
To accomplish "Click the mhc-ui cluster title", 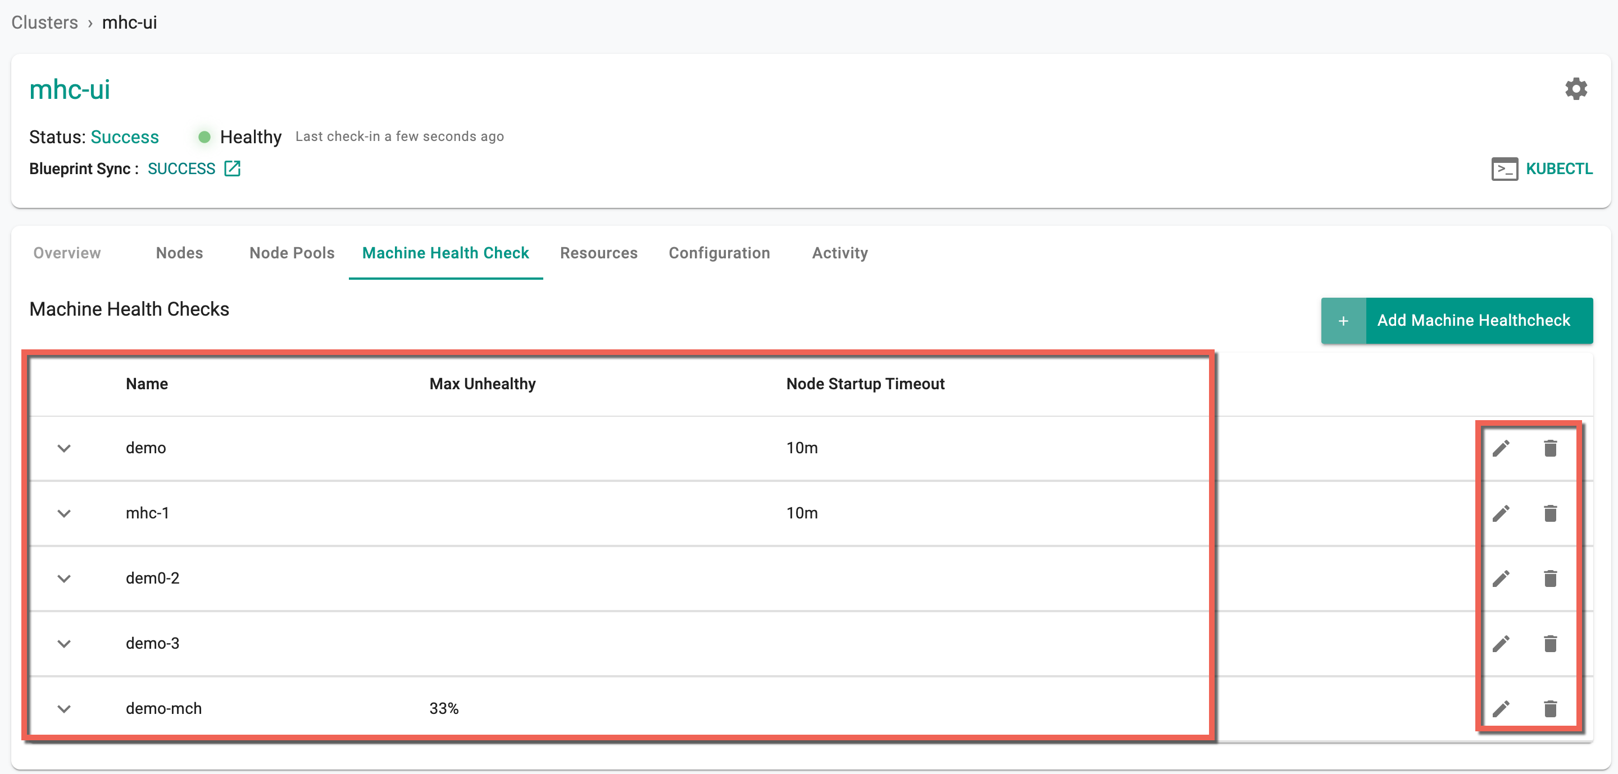I will [x=70, y=90].
